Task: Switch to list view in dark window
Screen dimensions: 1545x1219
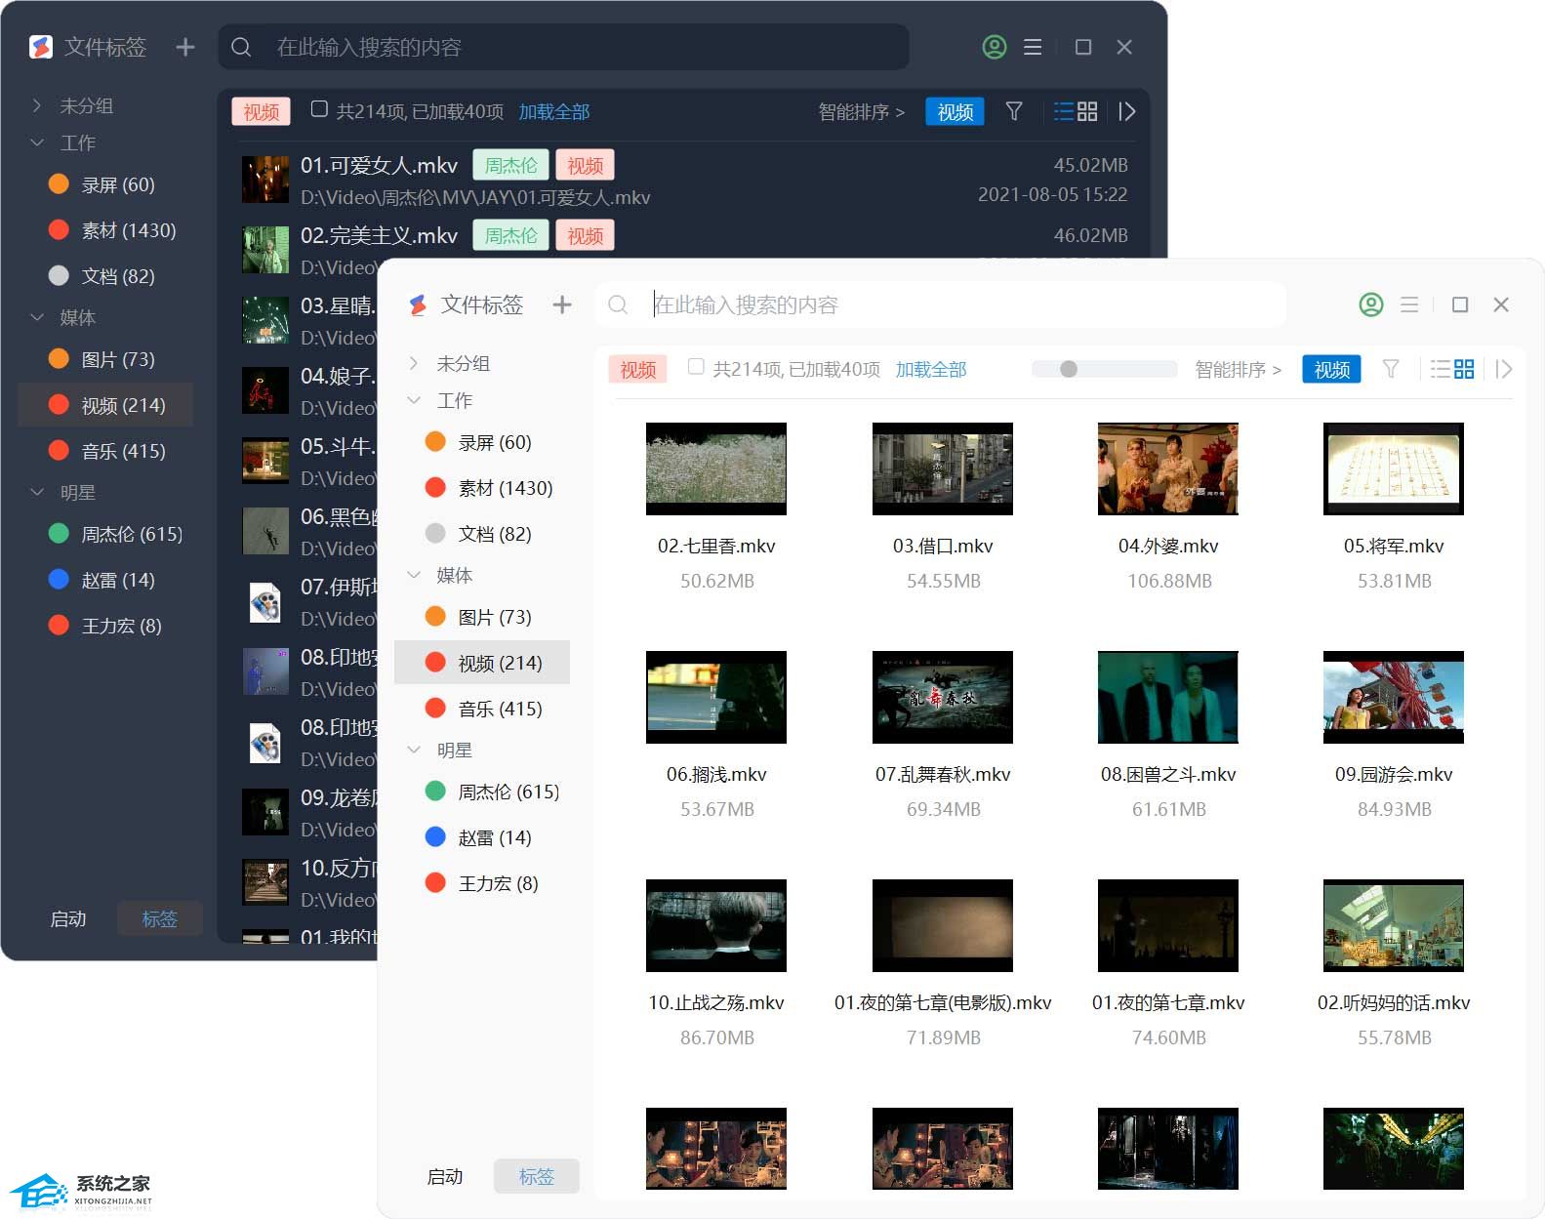Action: click(1063, 111)
